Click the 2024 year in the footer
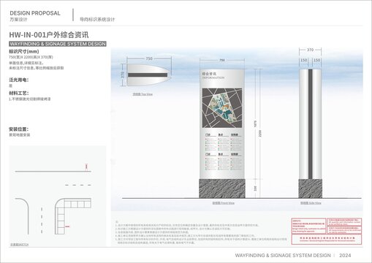The height and width of the screenshot is (263, 372). click(345, 256)
